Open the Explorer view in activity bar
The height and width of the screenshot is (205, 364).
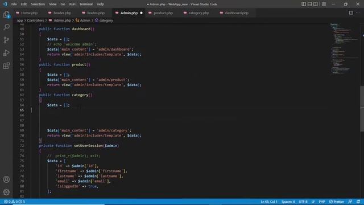pos(6,15)
